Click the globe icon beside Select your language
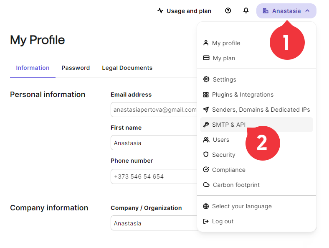 coord(206,206)
